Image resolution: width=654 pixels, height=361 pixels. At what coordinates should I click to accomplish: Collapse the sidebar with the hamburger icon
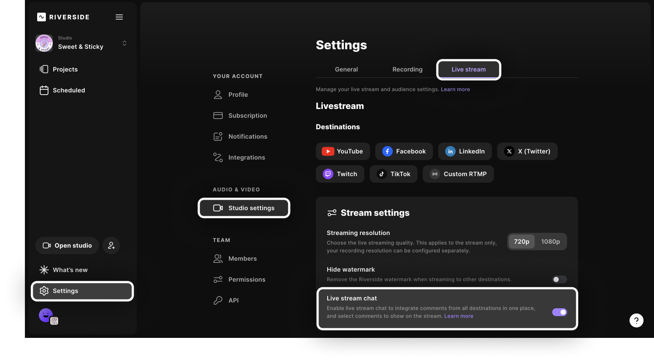[119, 17]
